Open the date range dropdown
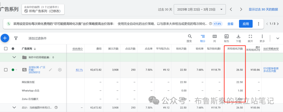The height and width of the screenshot is (112, 283). coord(200,9)
